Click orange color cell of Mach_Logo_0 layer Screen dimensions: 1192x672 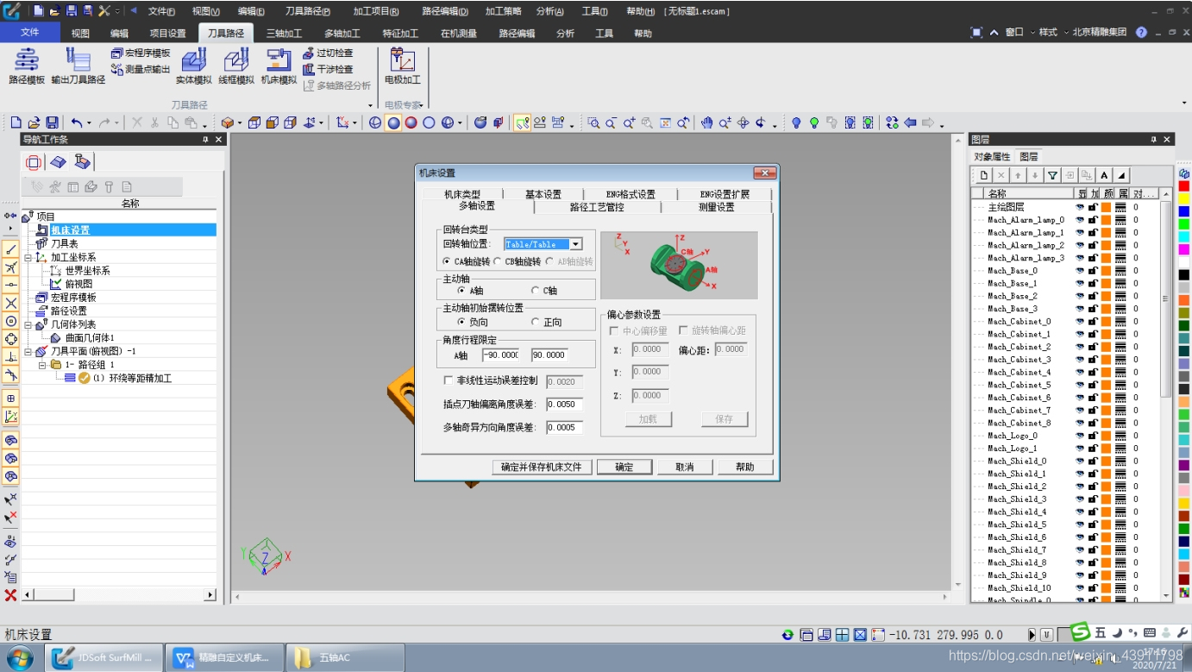click(1106, 436)
